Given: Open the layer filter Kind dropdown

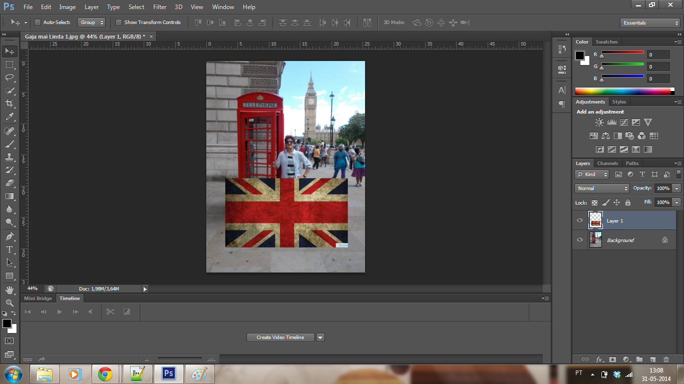Looking at the screenshot, I should (x=592, y=174).
